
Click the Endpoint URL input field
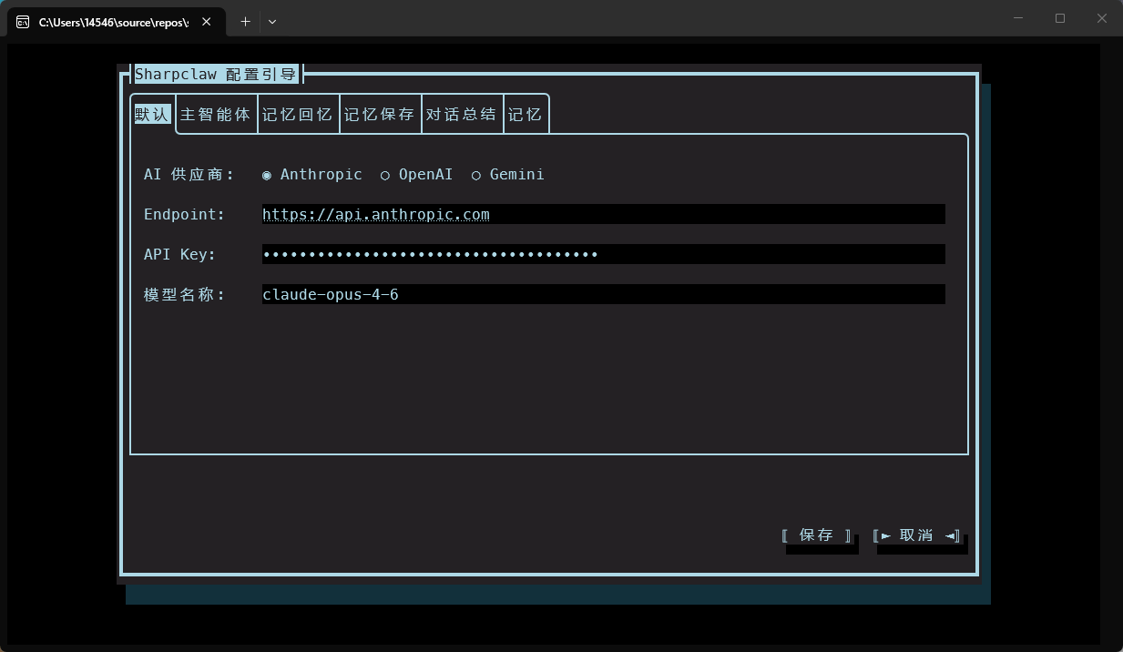point(603,214)
